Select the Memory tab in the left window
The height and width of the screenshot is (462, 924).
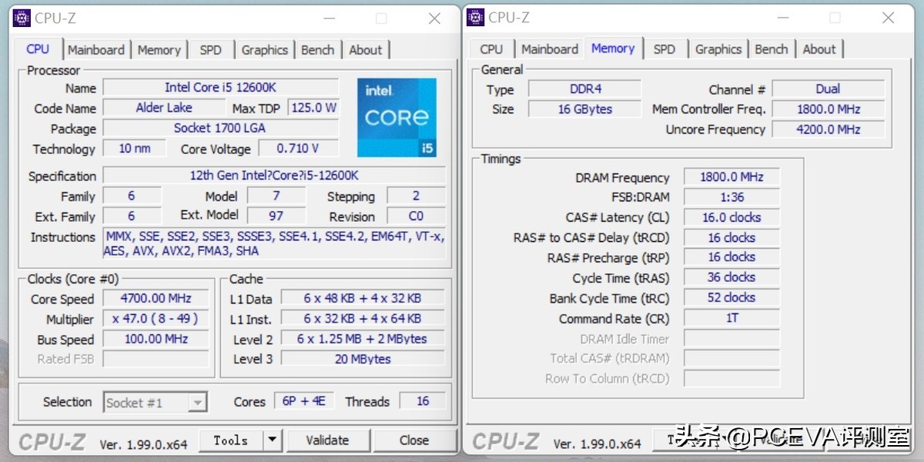[159, 49]
